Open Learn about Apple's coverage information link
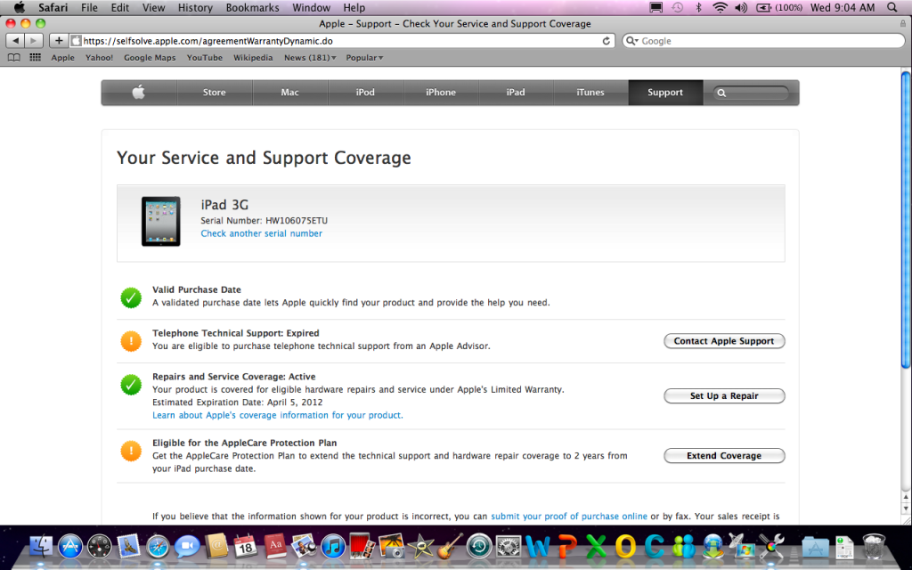Viewport: 912px width, 570px height. click(x=278, y=415)
